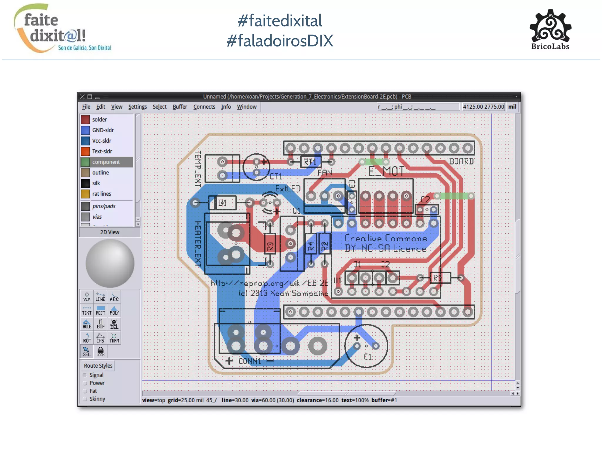Screen dimensions: 602x452
Task: Select the VIA tool
Action: point(87,297)
